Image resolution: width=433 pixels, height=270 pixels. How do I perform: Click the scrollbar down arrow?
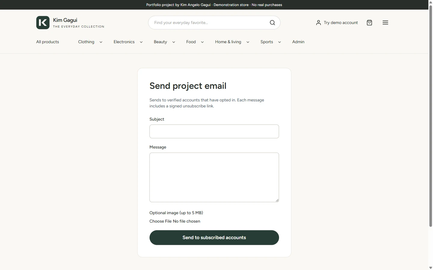pos(431,268)
